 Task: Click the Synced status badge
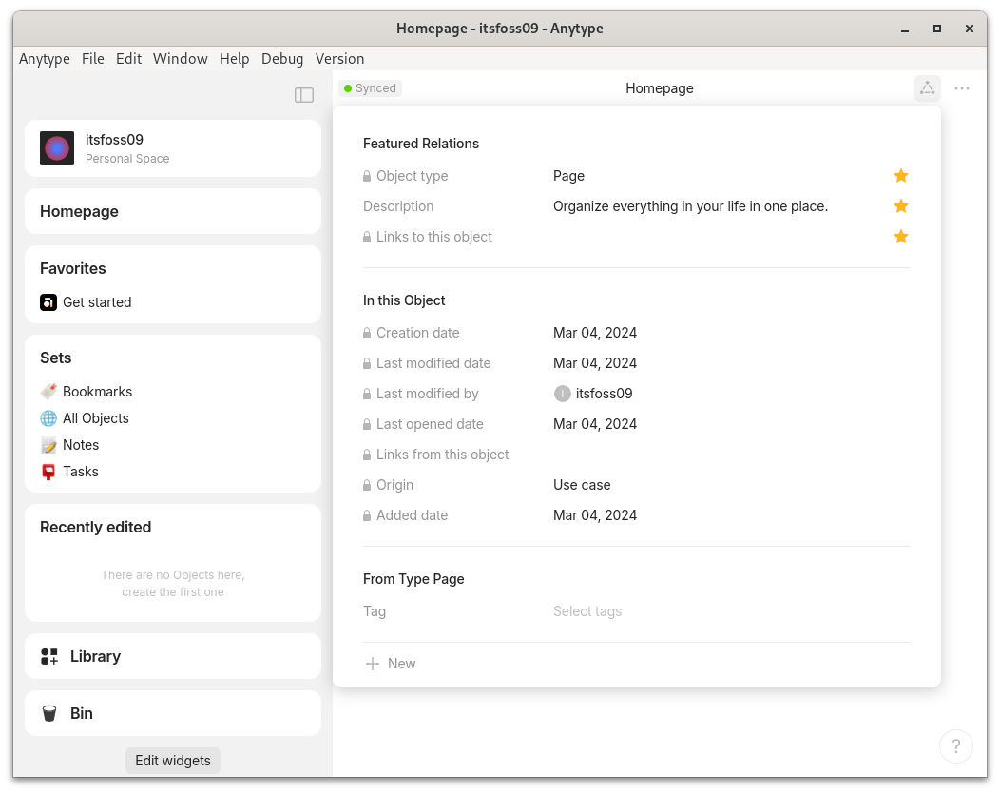coord(370,87)
